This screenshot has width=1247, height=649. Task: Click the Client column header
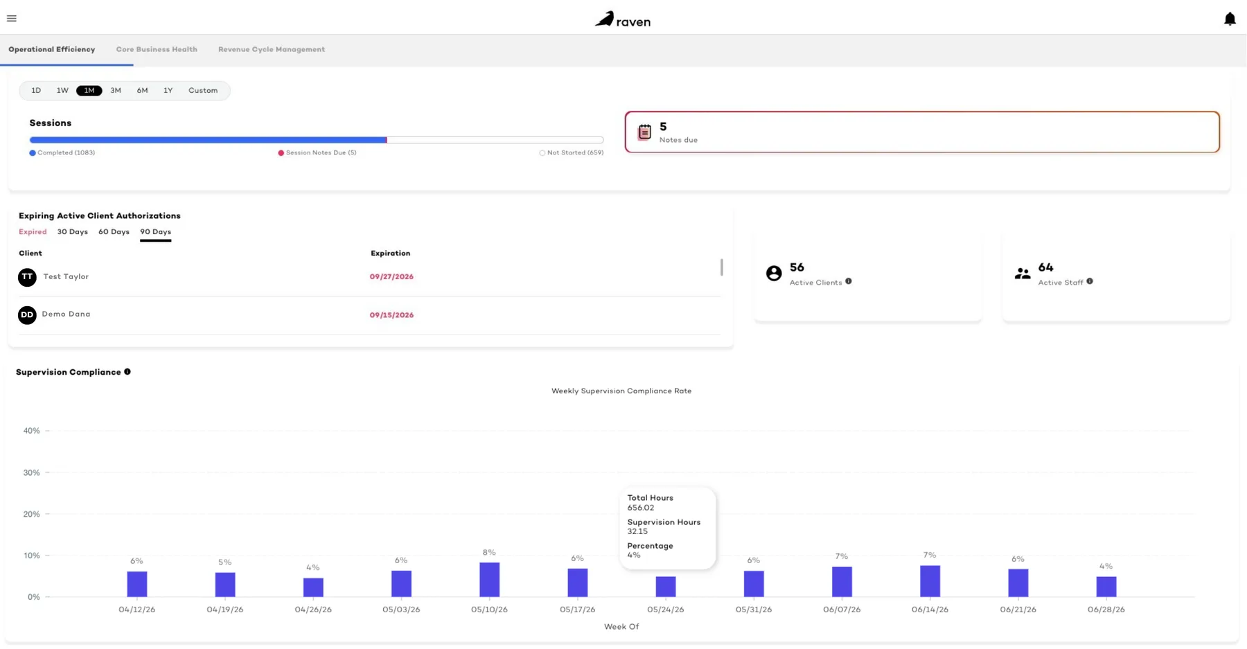pos(30,254)
